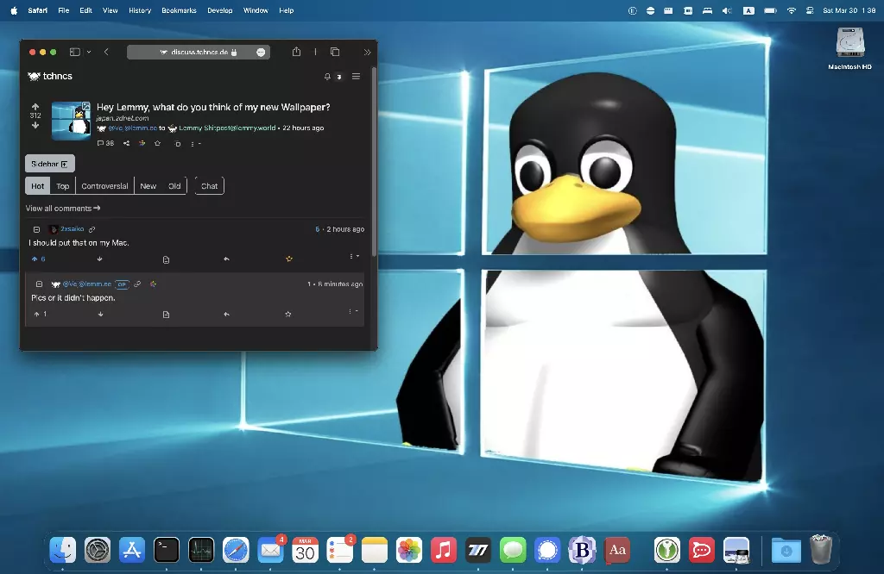Open the History menu

(140, 10)
